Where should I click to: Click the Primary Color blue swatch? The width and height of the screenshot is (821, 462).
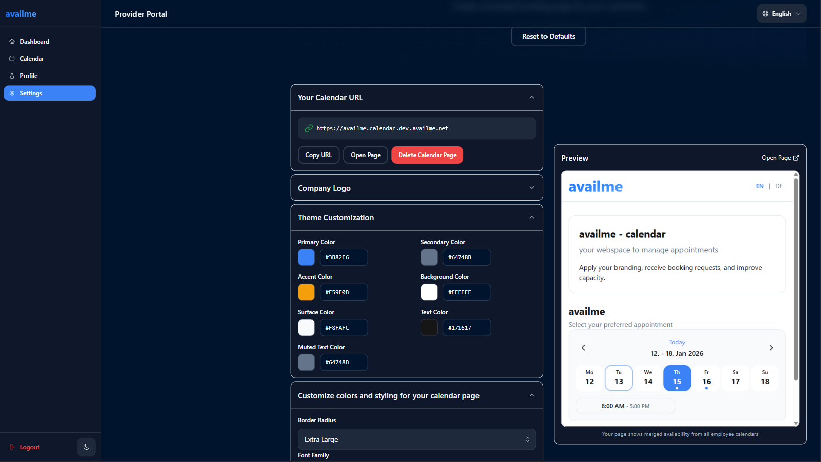306,257
